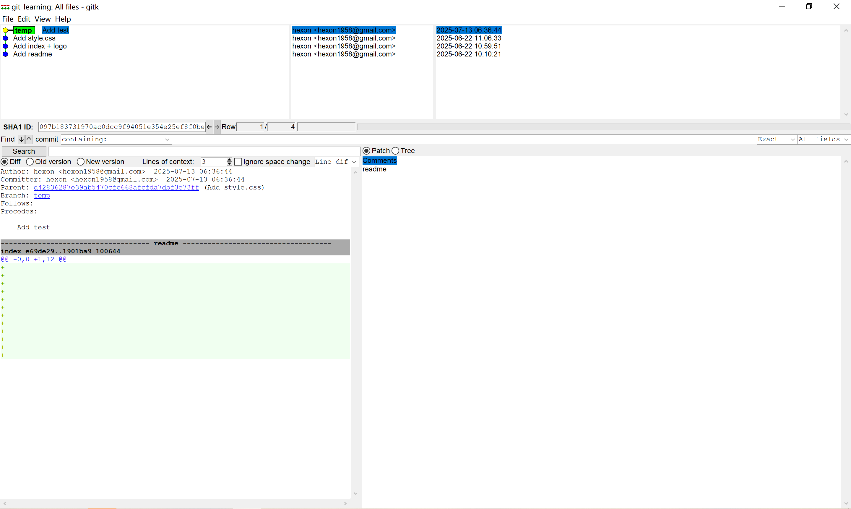Increase lines of context with stepper arrow
Screen dimensions: 851x509
229,160
